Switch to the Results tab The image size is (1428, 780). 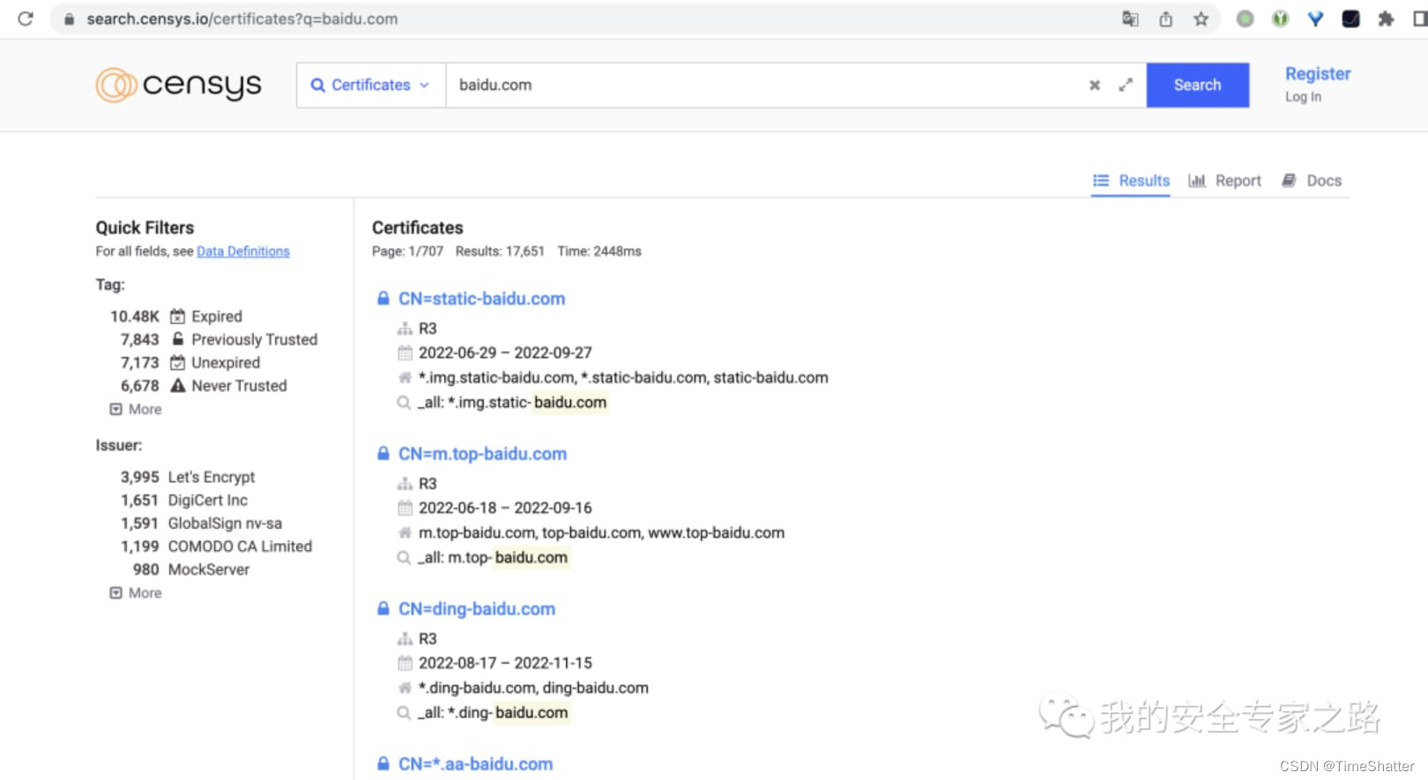tap(1131, 181)
